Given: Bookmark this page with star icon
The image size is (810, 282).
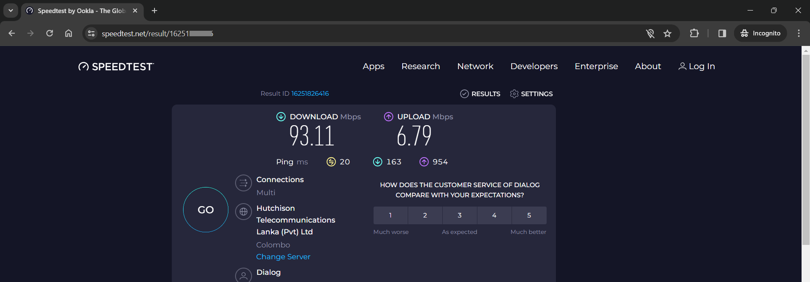Looking at the screenshot, I should [x=667, y=33].
